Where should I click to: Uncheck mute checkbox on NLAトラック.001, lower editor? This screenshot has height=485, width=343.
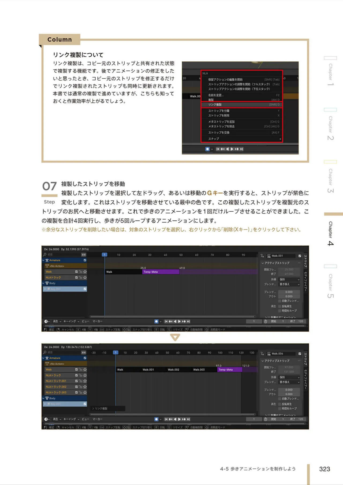coord(76,381)
